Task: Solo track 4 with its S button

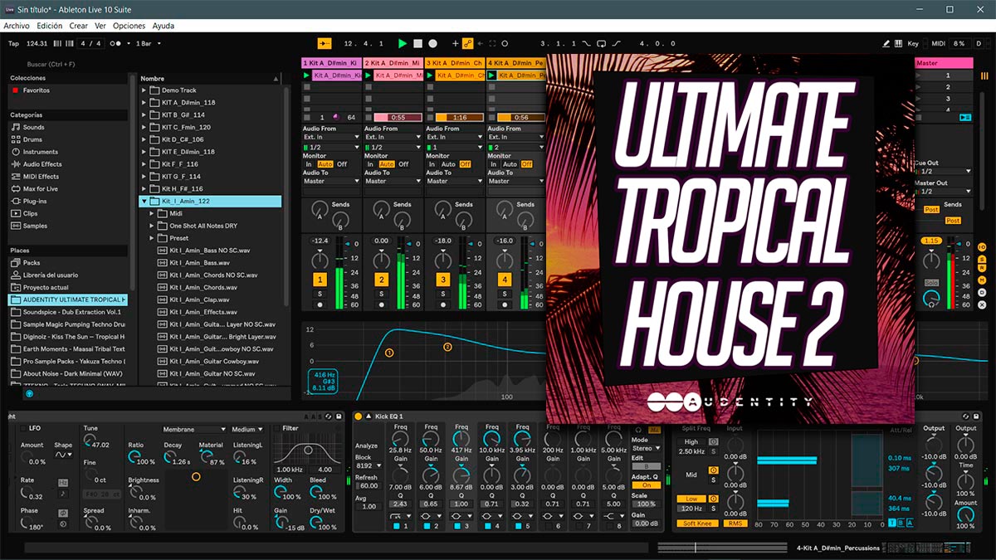Action: (x=504, y=294)
